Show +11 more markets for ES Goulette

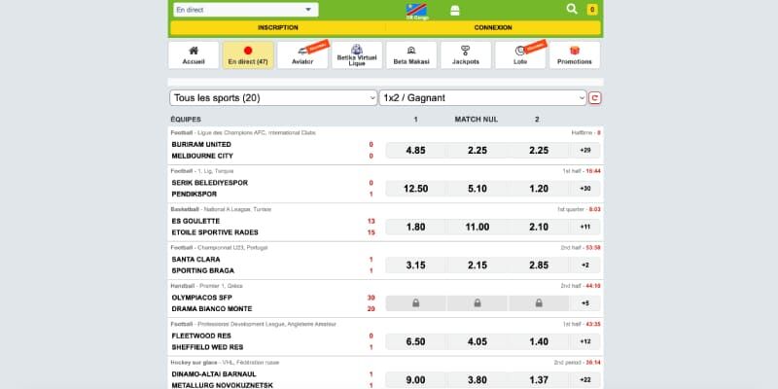585,227
